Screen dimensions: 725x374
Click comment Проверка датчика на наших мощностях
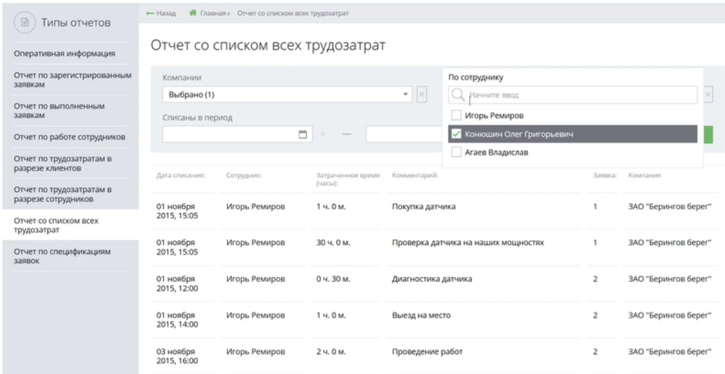point(468,242)
